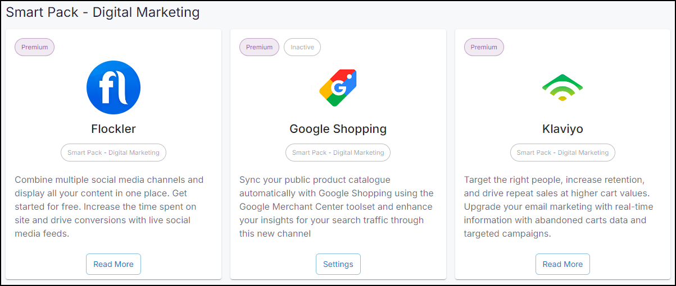Select the Google Shopping app title
Viewport: 676px width, 286px height.
[338, 129]
